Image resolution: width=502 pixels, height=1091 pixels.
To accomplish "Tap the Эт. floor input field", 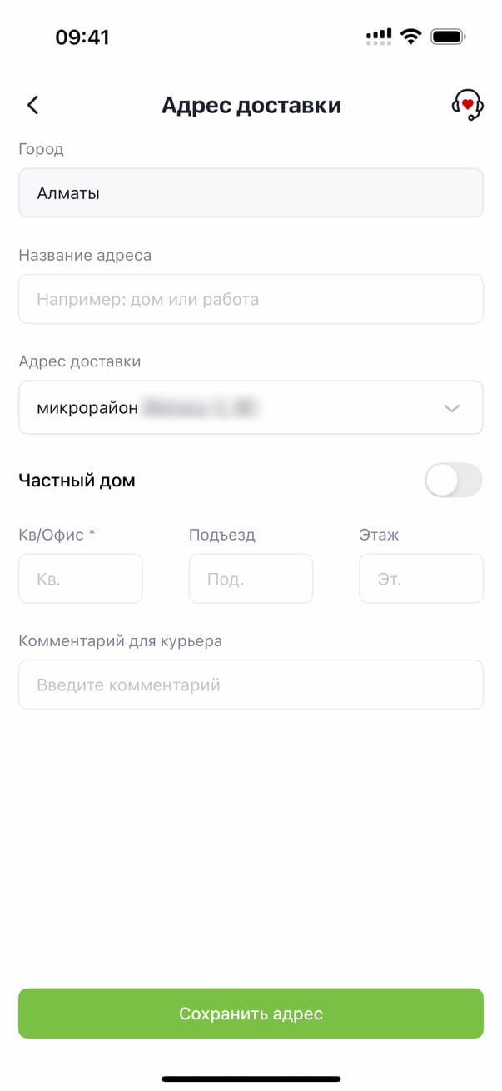I will 420,579.
